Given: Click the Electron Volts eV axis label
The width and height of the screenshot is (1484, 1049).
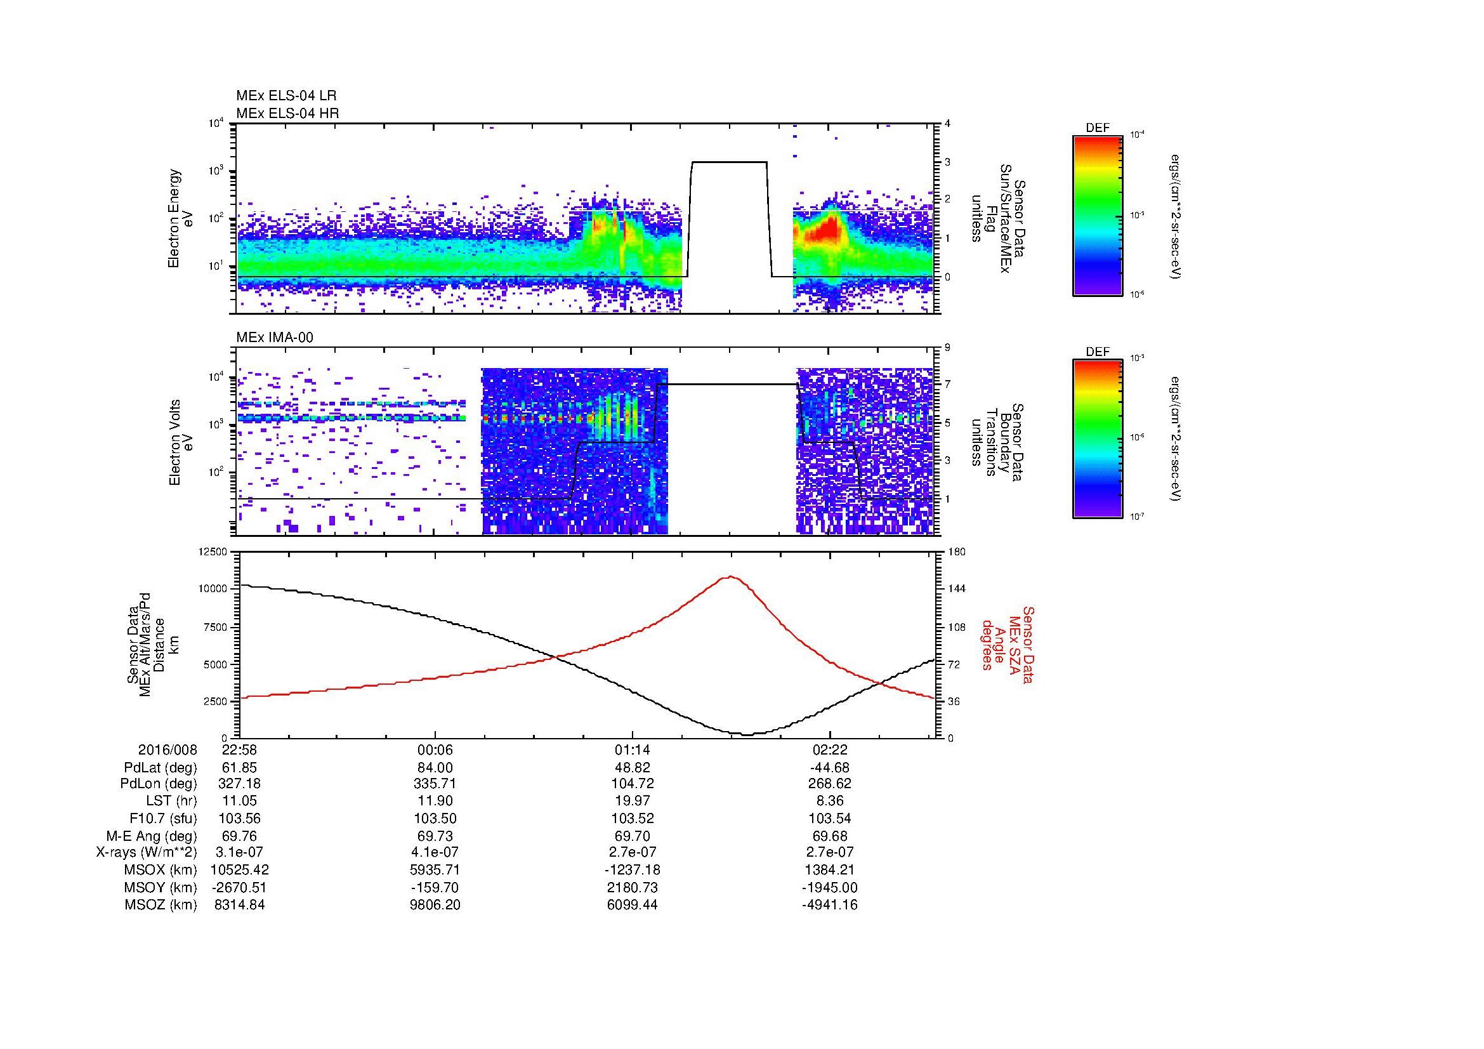Looking at the screenshot, I should (180, 442).
